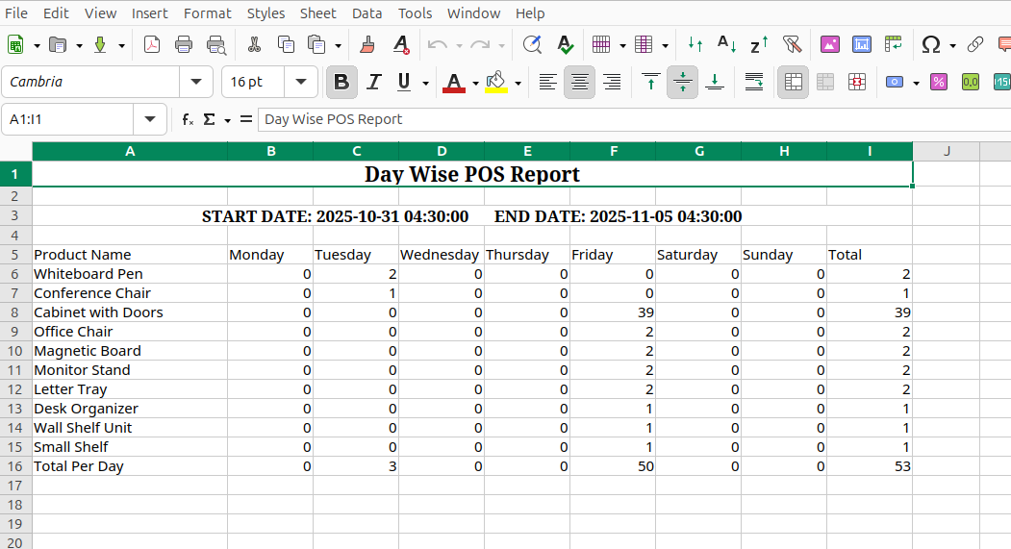The height and width of the screenshot is (549, 1011).
Task: Apply yellow background highlight color
Action: click(x=495, y=82)
